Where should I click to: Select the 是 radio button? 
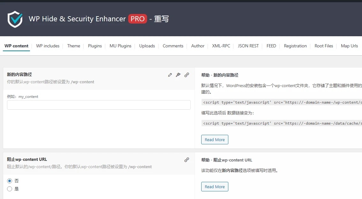click(10, 189)
